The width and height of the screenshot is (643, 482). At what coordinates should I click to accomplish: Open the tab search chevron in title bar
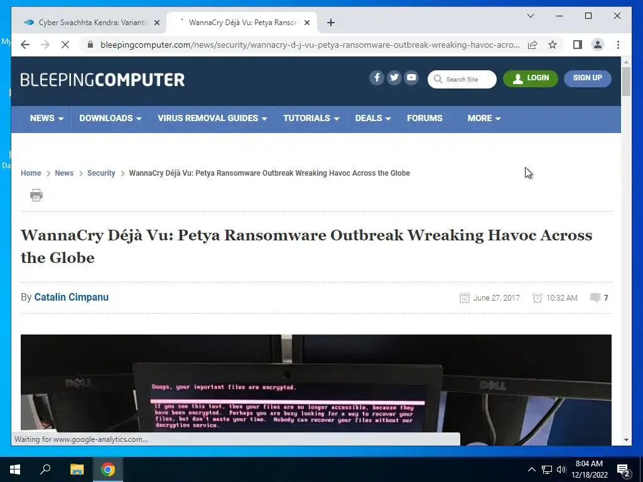point(530,16)
